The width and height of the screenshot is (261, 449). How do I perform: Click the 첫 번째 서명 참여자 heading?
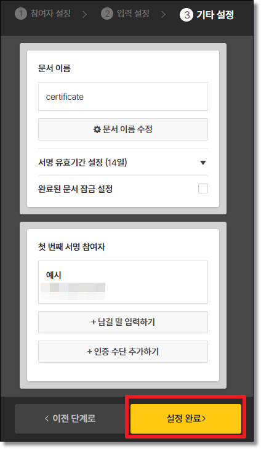pos(71,246)
